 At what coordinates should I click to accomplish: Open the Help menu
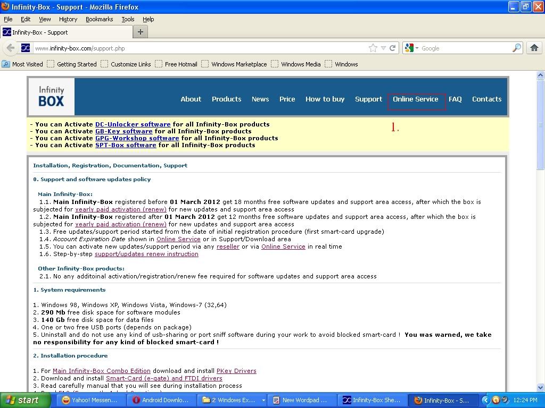pyautogui.click(x=148, y=19)
